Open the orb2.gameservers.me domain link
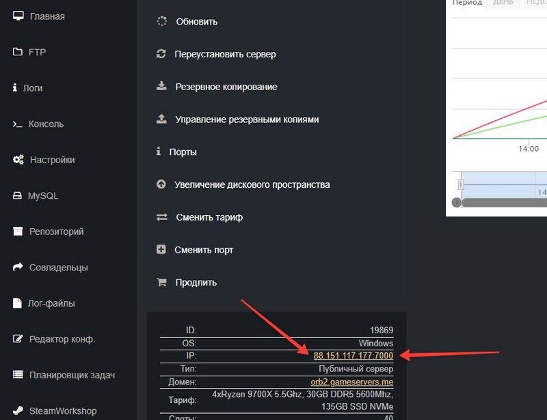 352,382
